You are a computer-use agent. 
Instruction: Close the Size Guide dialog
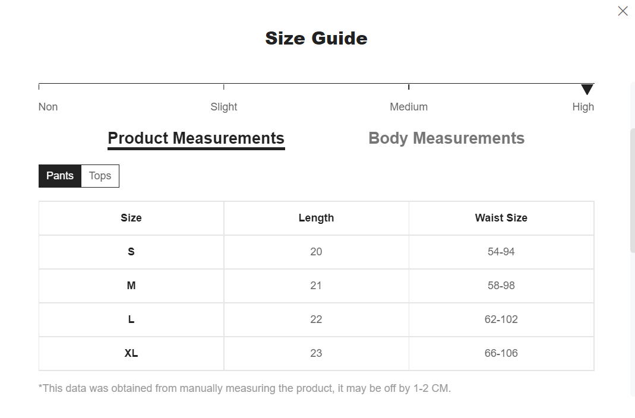tap(623, 11)
